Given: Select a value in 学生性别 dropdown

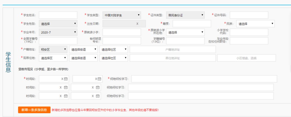Looking at the screenshot, I should click(x=58, y=24).
